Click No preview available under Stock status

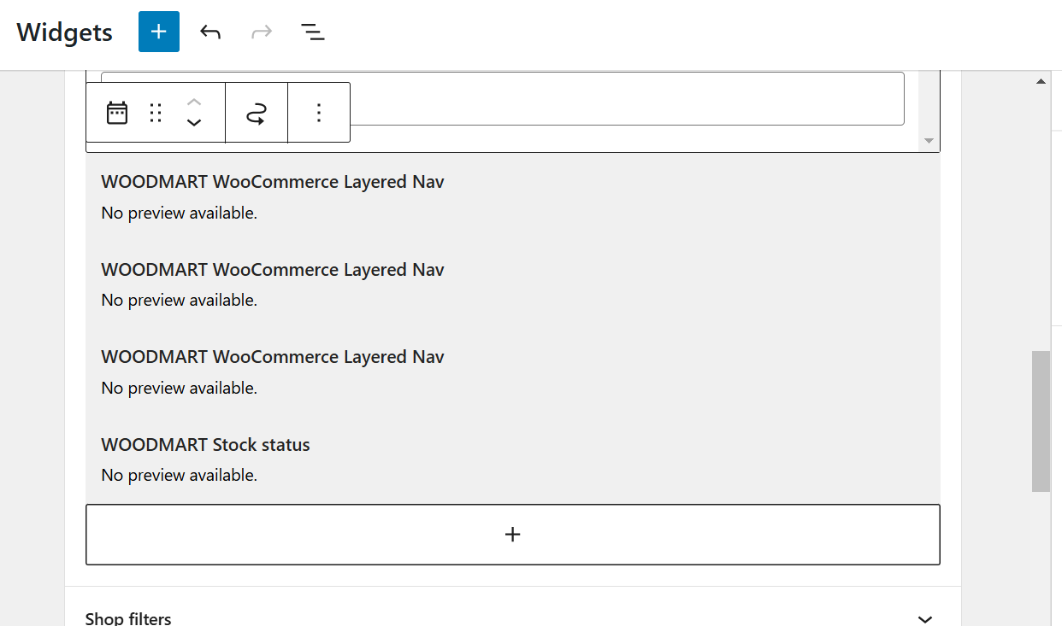pos(180,475)
